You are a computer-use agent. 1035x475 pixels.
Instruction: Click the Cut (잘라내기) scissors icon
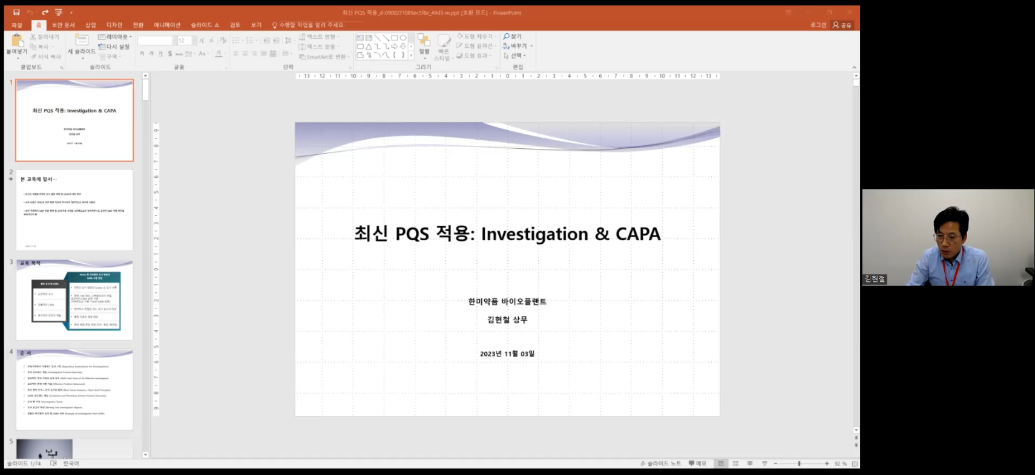[33, 37]
